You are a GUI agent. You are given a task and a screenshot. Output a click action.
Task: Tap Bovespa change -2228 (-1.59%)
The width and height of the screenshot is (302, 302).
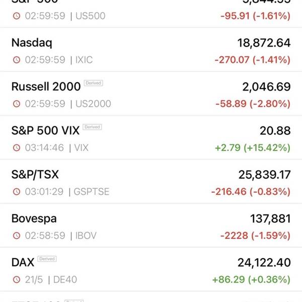(x=255, y=236)
